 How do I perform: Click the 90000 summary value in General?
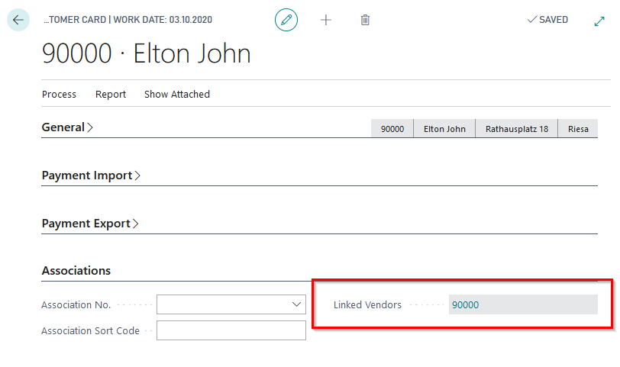392,129
